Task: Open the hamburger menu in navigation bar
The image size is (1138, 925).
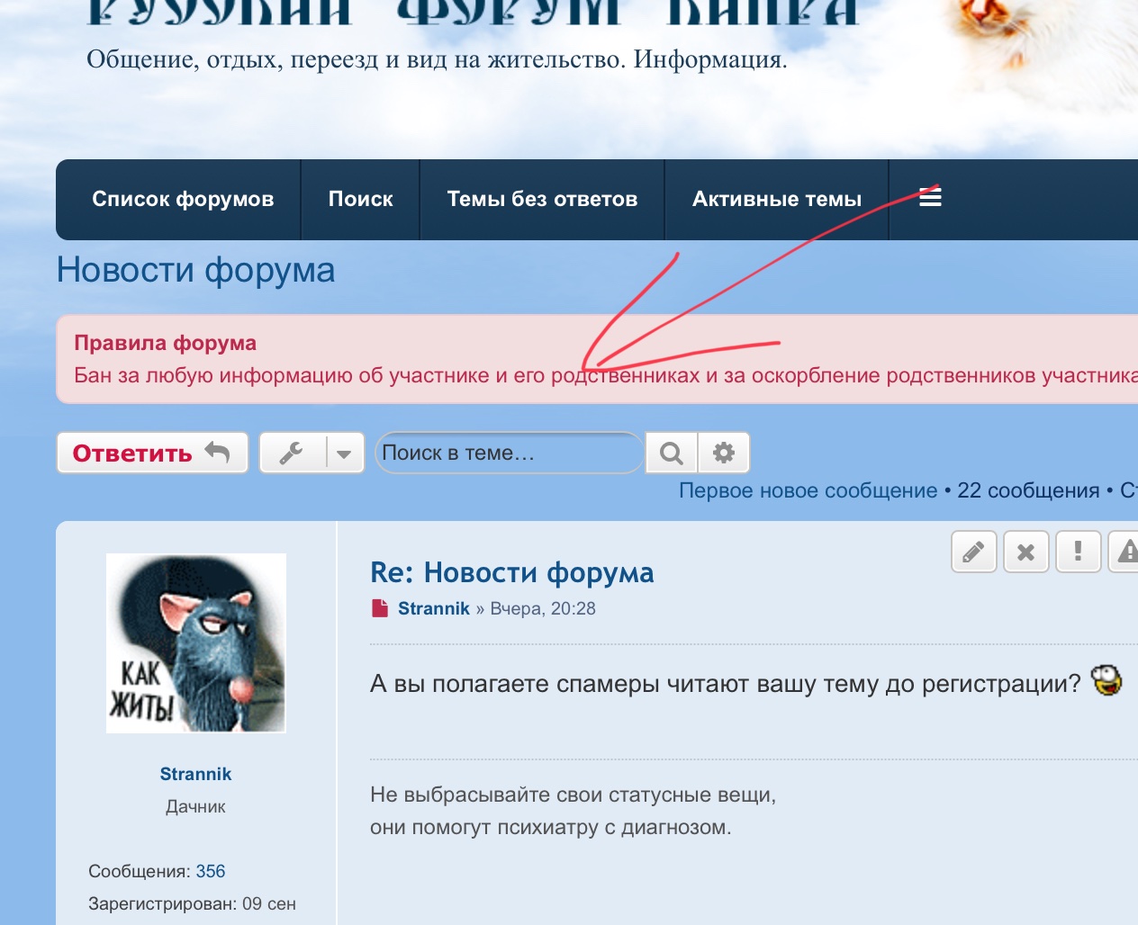Action: (930, 198)
